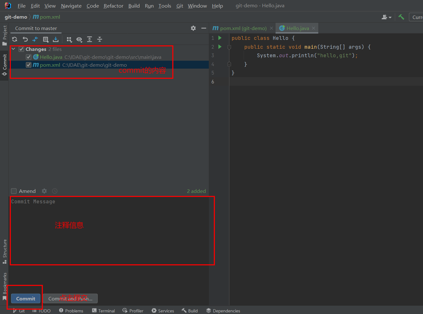The width and height of the screenshot is (423, 314).
Task: Open the Git menu
Action: tap(180, 6)
